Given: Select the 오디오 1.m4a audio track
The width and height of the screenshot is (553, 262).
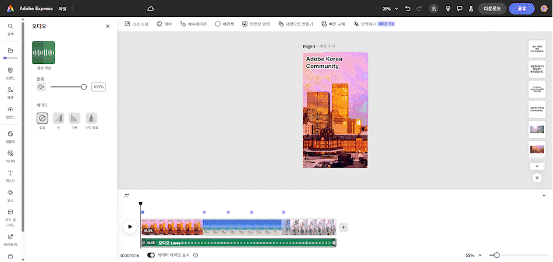Looking at the screenshot, I should click(x=239, y=243).
